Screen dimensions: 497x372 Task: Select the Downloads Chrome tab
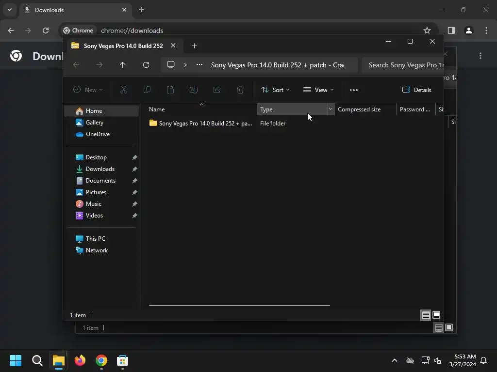pyautogui.click(x=74, y=10)
